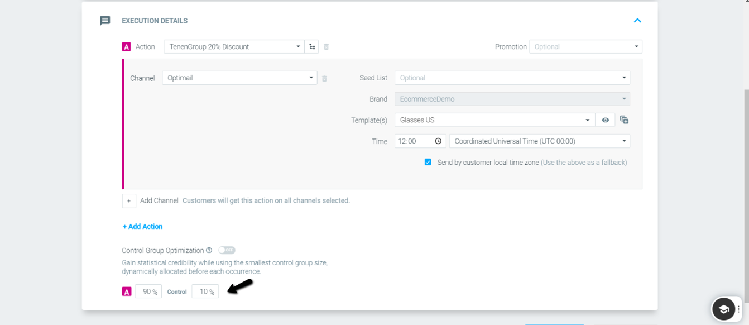Click the + Add Action link
The height and width of the screenshot is (325, 749).
click(142, 227)
